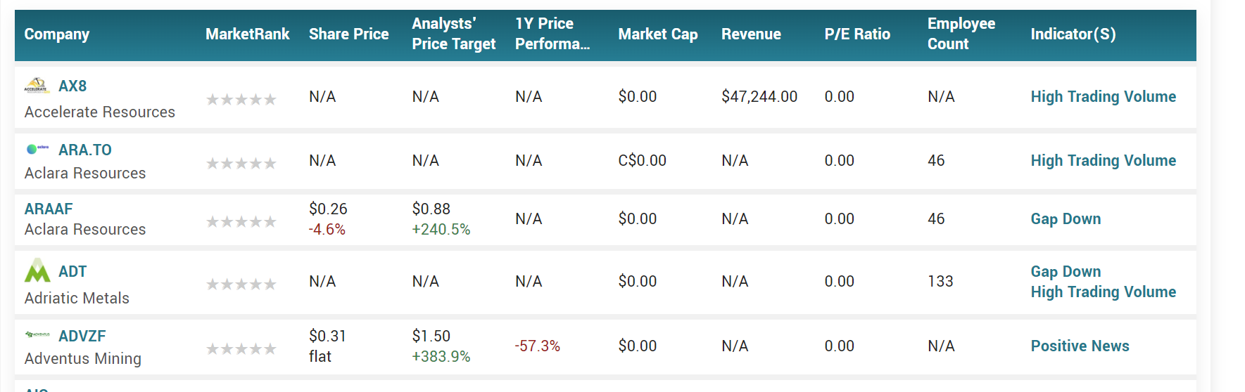This screenshot has height=392, width=1245.
Task: Click the star rating for ADVZF
Action: point(241,349)
